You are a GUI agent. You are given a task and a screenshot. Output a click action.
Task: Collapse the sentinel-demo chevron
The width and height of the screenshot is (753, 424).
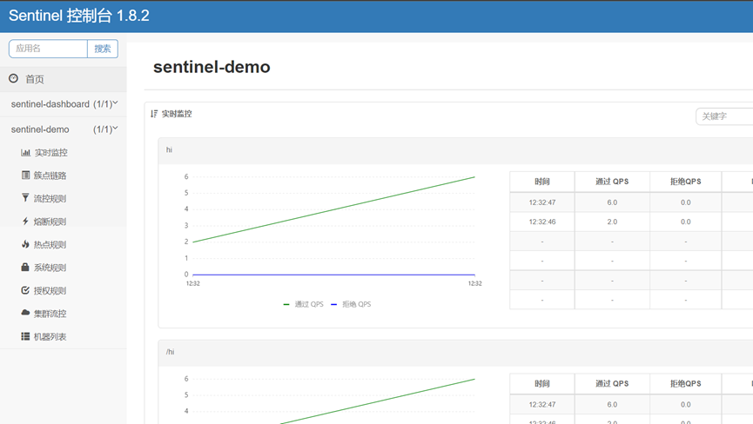[x=115, y=128]
